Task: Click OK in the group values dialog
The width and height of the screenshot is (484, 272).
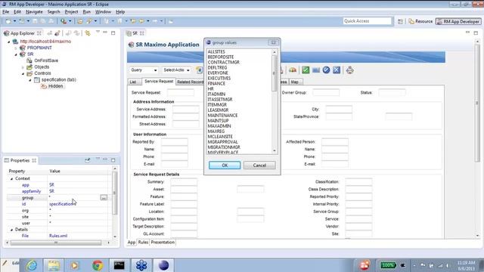Action: pos(225,165)
